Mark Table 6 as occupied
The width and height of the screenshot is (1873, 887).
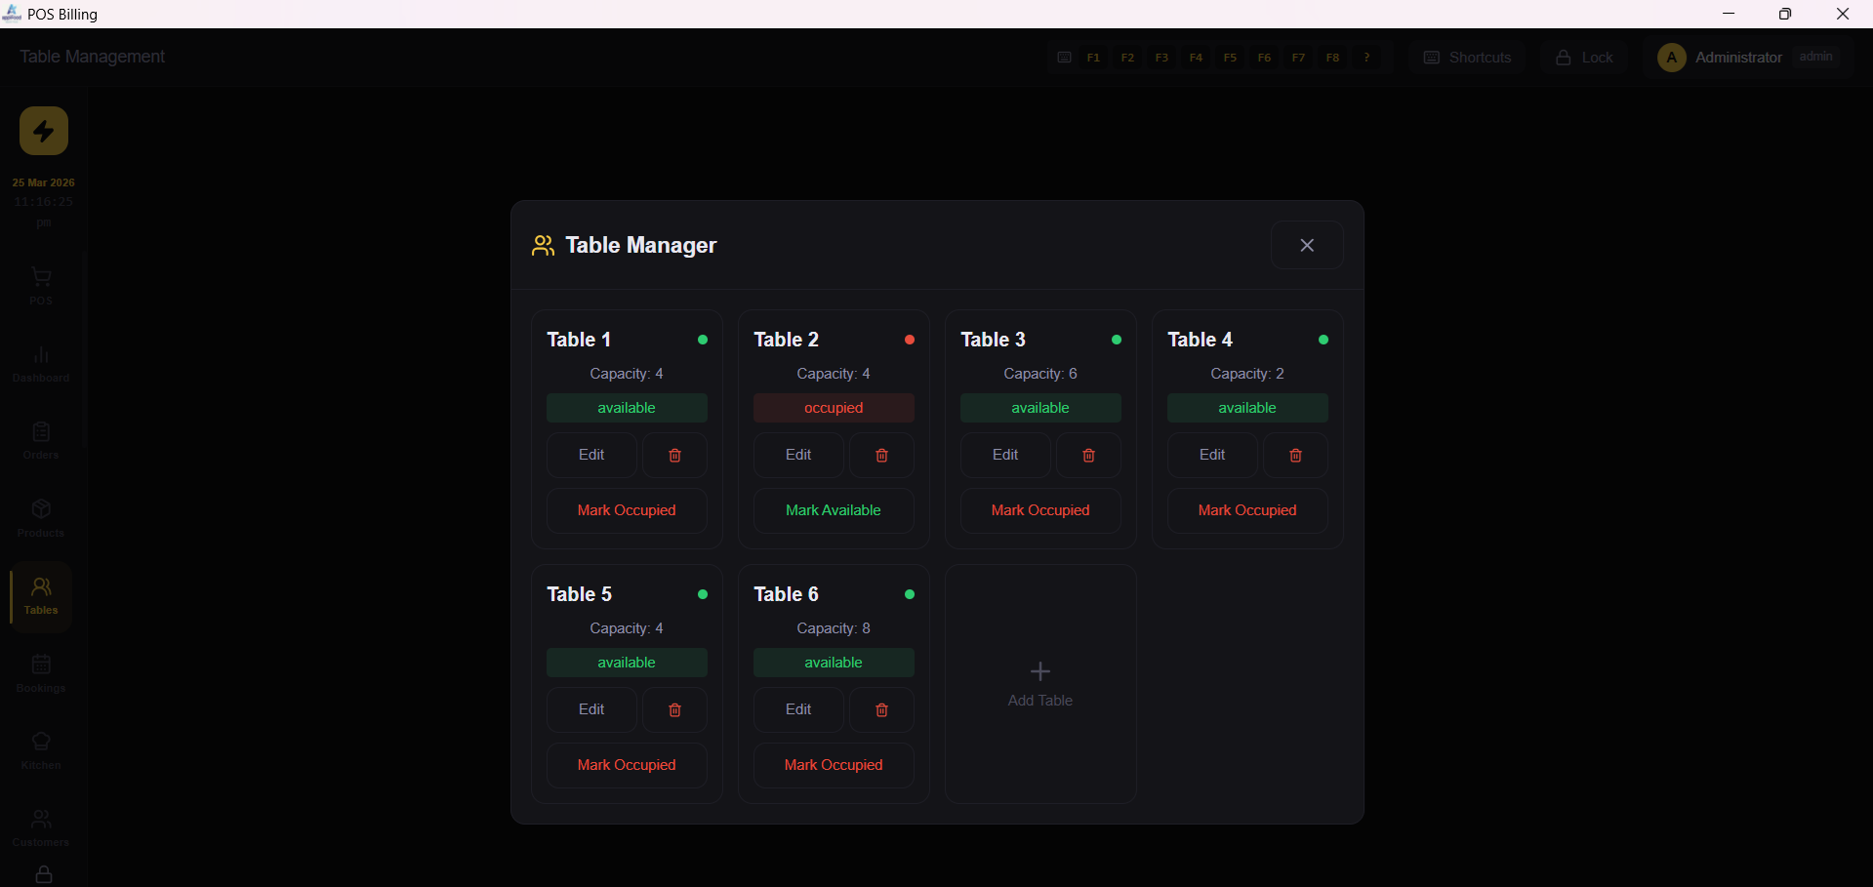[834, 765]
